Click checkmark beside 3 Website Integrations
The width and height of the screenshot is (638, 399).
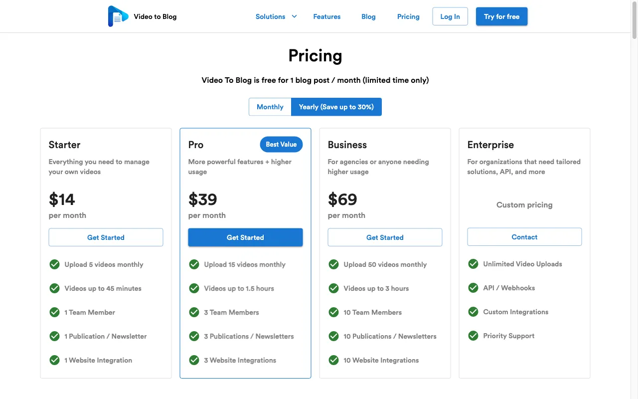194,360
